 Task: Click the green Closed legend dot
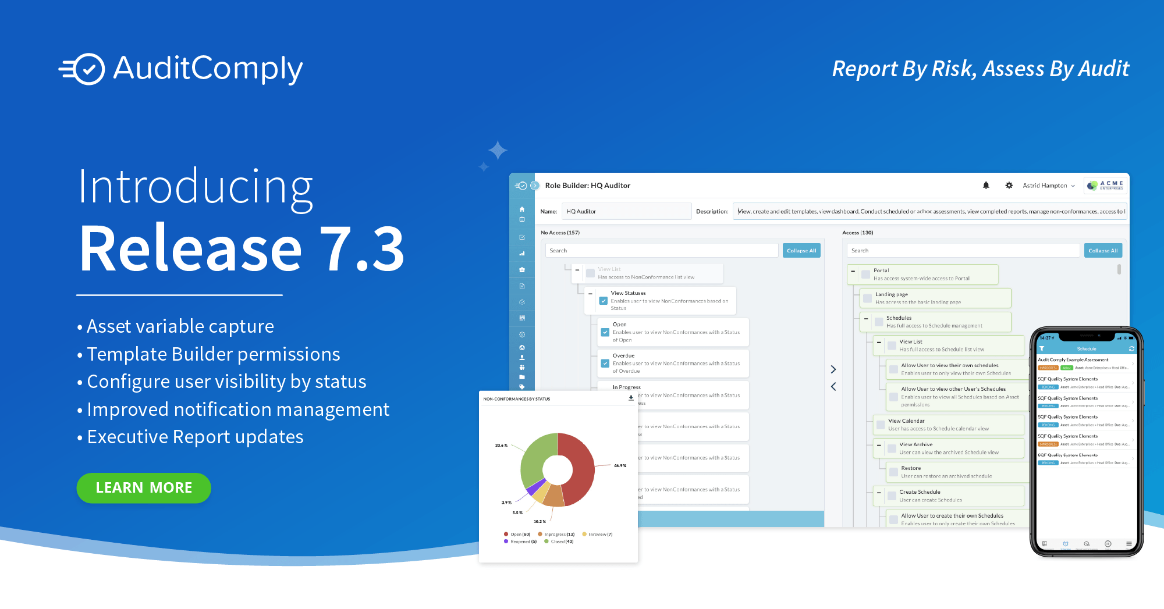point(546,542)
